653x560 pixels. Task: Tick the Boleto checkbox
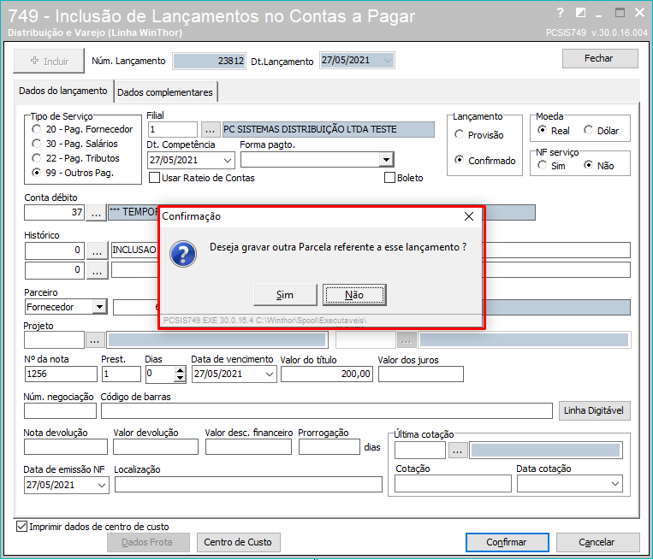(x=389, y=178)
